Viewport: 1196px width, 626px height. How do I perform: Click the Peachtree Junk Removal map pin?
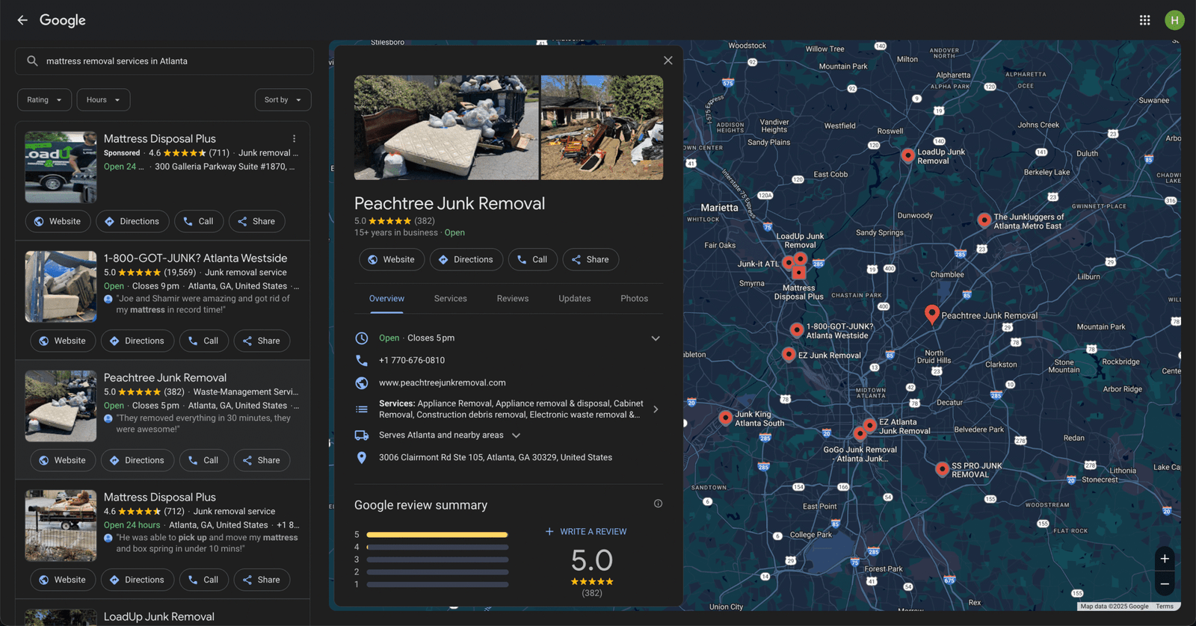tap(931, 314)
